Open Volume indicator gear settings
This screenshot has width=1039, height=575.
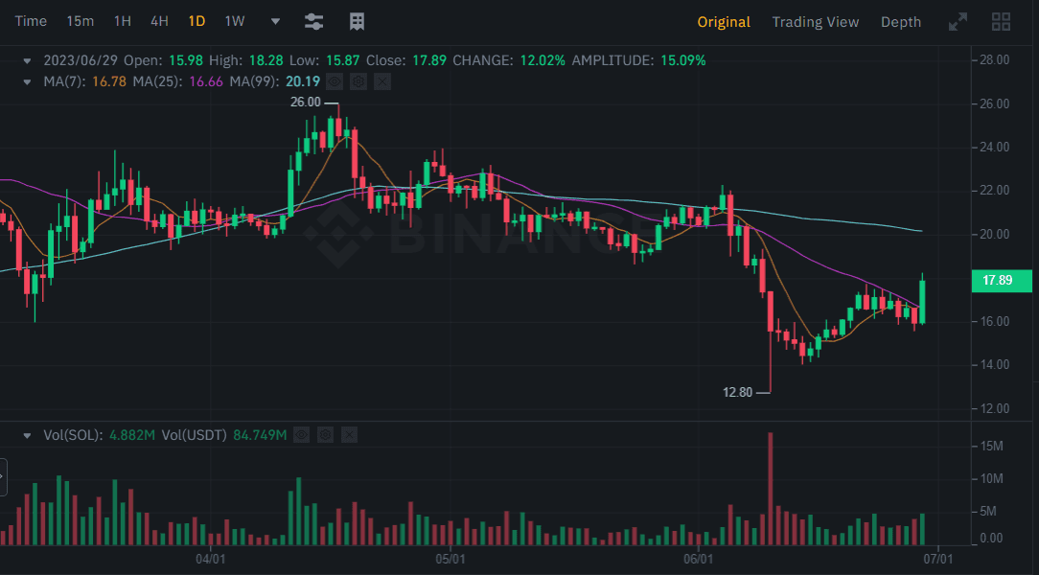pos(325,435)
